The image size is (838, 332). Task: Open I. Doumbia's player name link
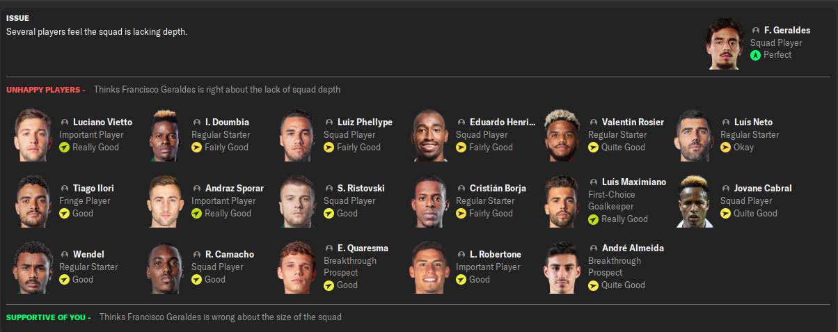[227, 122]
